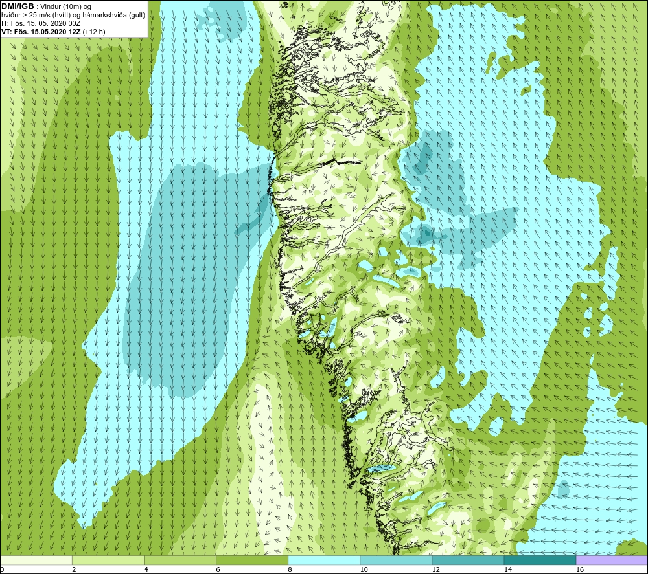The image size is (648, 574).
Task: Click the 'IT: Fös. 15. 05. 2020 00Z' line
Action: [x=41, y=23]
